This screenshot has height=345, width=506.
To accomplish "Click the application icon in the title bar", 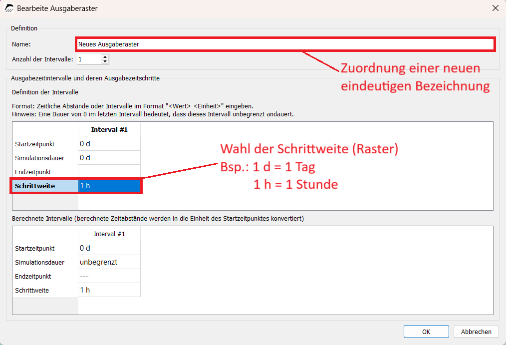I will pos(8,8).
